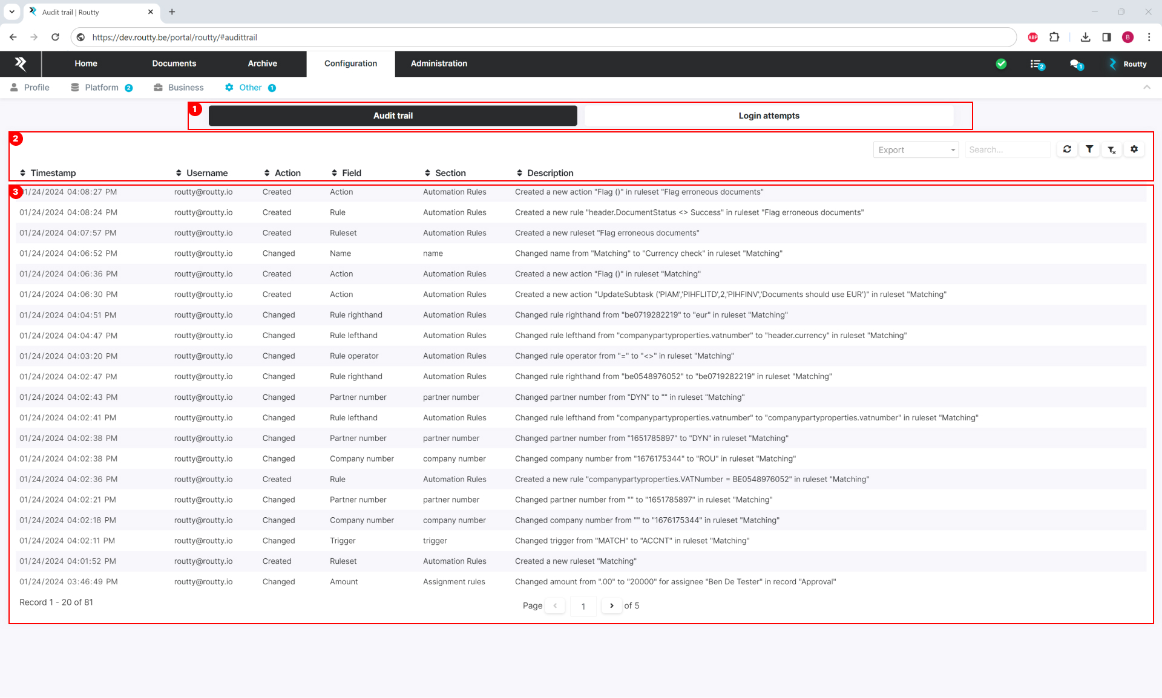Click the Administration menu tab
Viewport: 1162px width, 698px height.
pos(438,63)
